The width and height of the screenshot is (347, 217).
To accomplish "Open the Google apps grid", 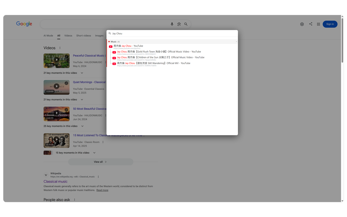I will (x=319, y=24).
